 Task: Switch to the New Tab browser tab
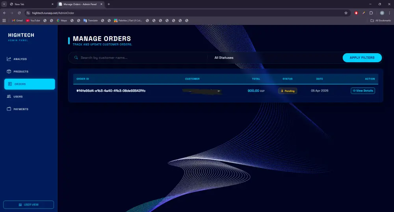(31, 4)
